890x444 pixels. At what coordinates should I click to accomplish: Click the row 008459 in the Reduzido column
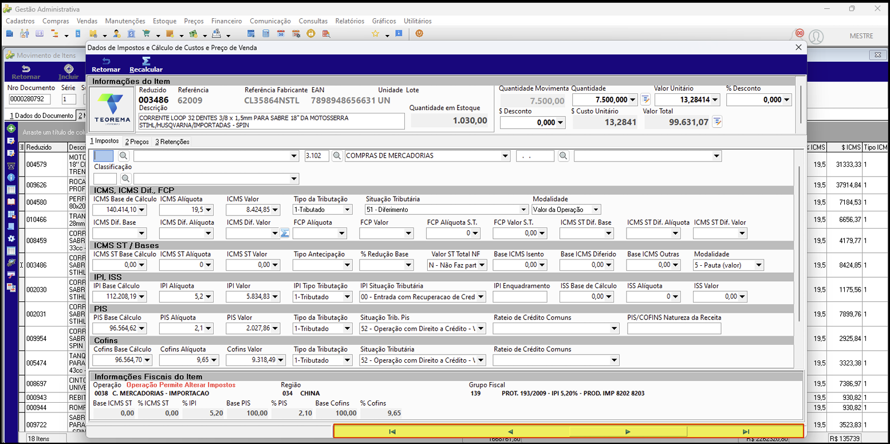(x=46, y=241)
